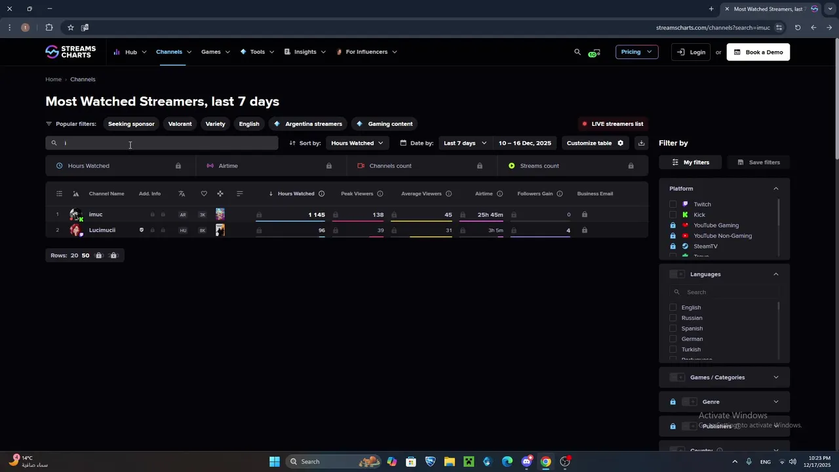This screenshot has width=839, height=472.
Task: Click info icon beside Airtime header
Action: pyautogui.click(x=499, y=193)
